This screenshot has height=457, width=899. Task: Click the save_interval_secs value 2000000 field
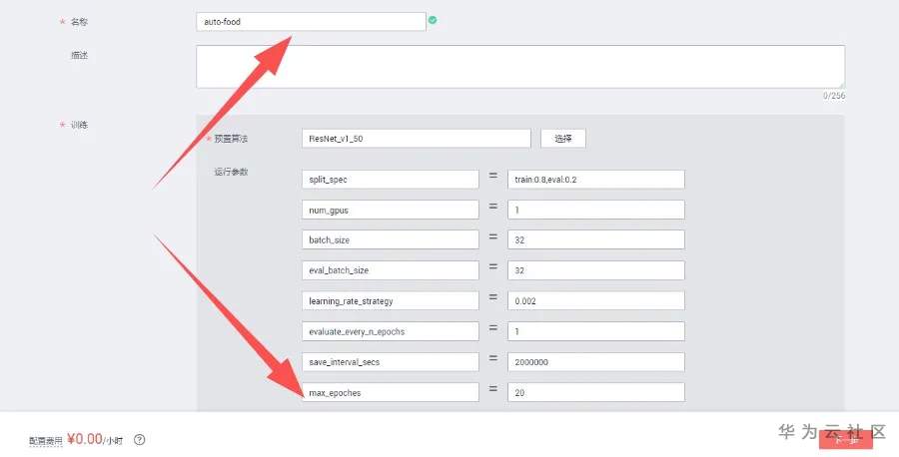pos(595,361)
